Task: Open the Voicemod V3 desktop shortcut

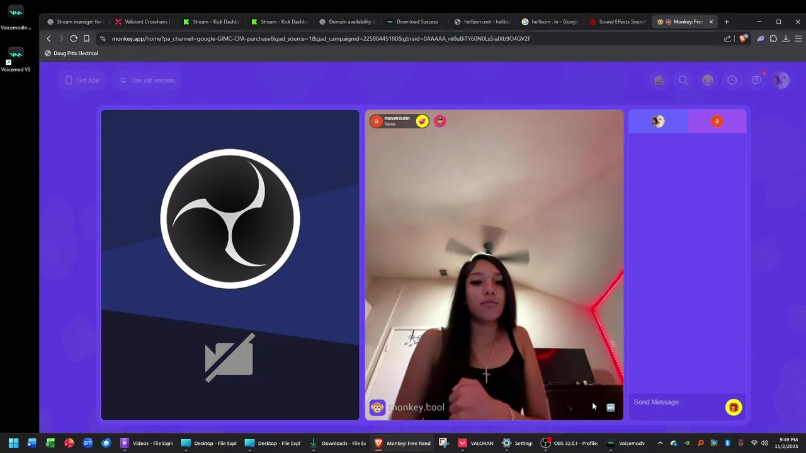Action: (15, 60)
